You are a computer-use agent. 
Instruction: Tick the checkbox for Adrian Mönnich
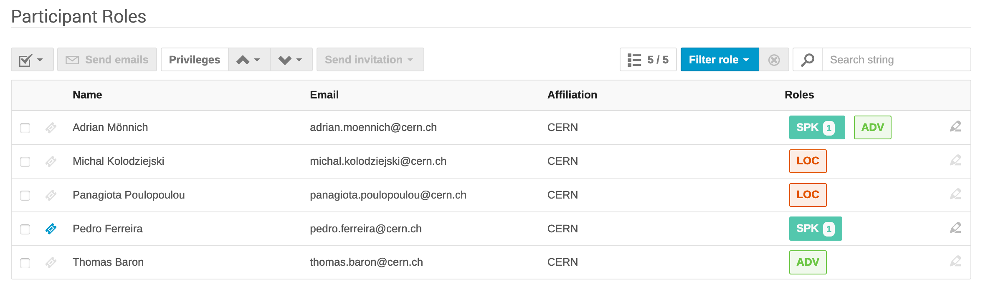pyautogui.click(x=25, y=128)
